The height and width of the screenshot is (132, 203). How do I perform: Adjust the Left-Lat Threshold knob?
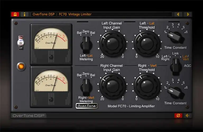pyautogui.click(x=147, y=44)
